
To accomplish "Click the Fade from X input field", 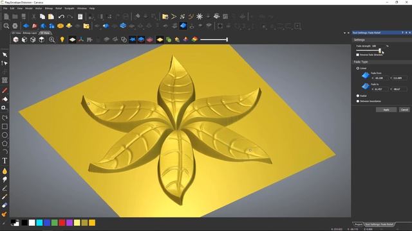I will pyautogui.click(x=382, y=78).
